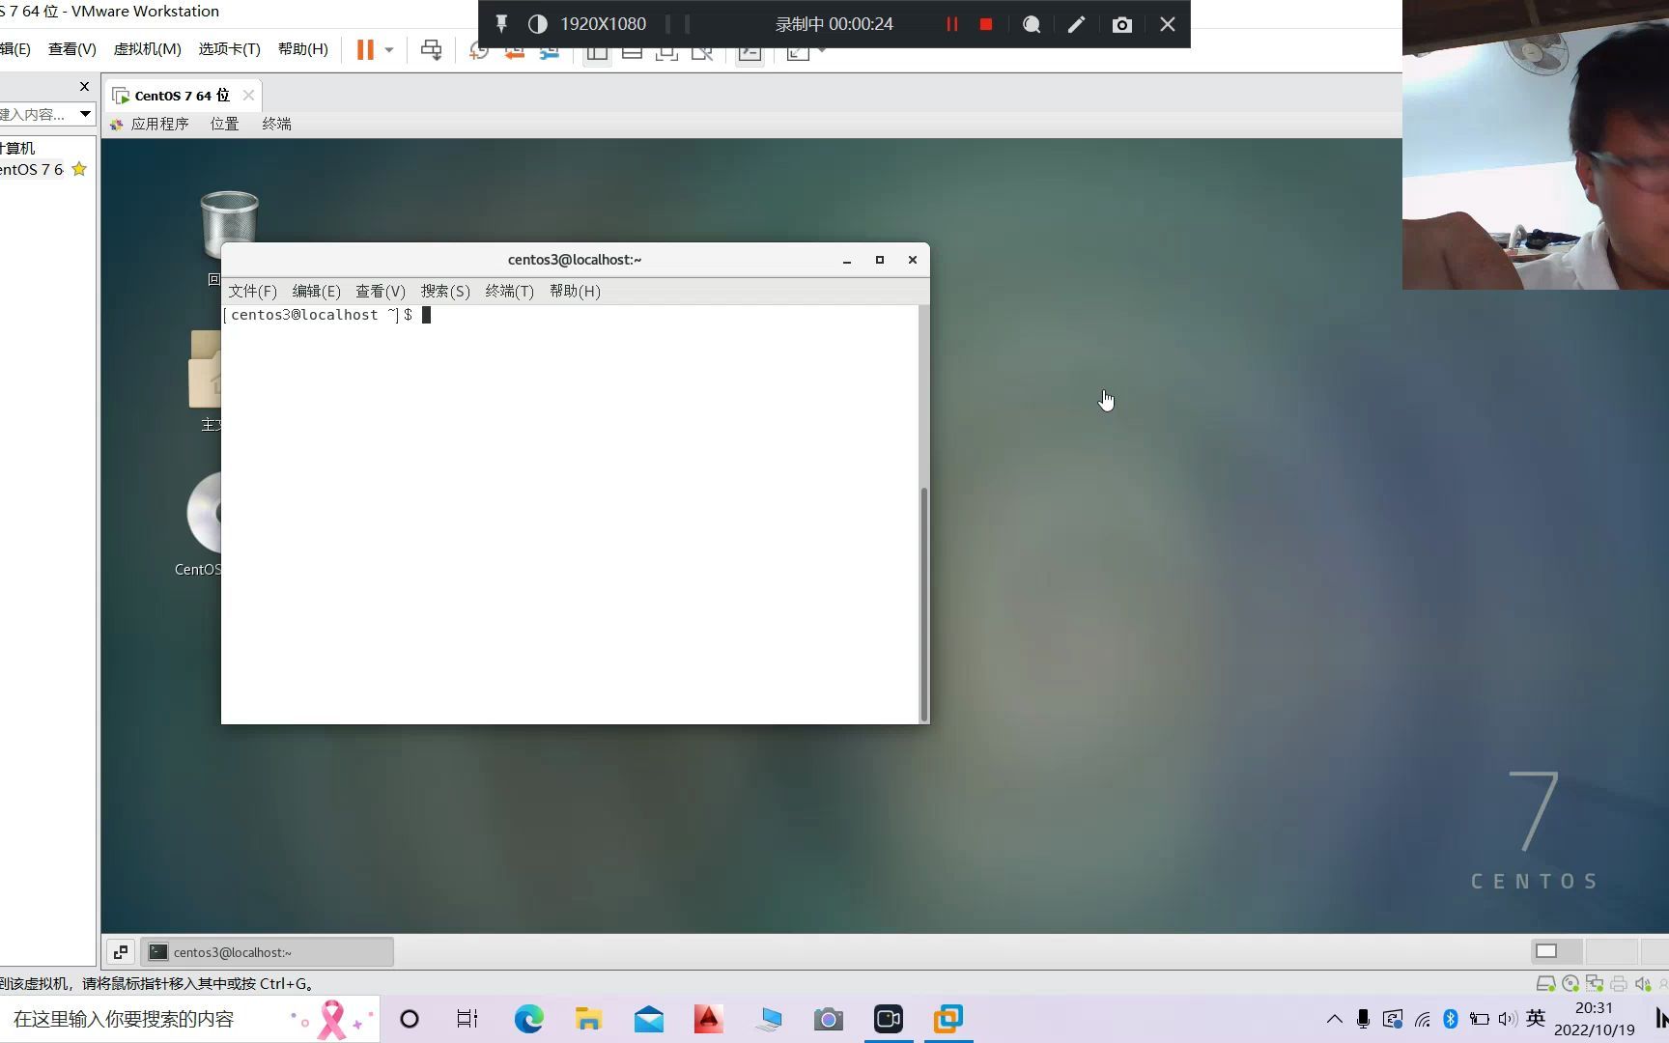The image size is (1669, 1043).
Task: Click the VMware CD/DVD status icon
Action: pyautogui.click(x=1570, y=984)
